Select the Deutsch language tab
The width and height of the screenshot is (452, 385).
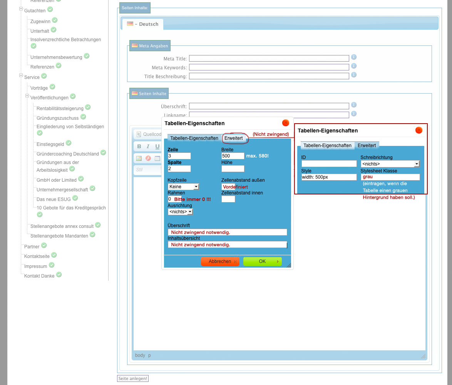coord(143,24)
